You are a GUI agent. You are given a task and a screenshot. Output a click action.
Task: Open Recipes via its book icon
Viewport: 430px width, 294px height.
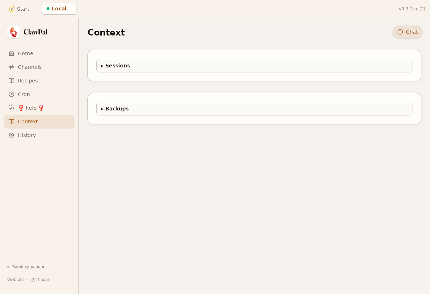12,80
